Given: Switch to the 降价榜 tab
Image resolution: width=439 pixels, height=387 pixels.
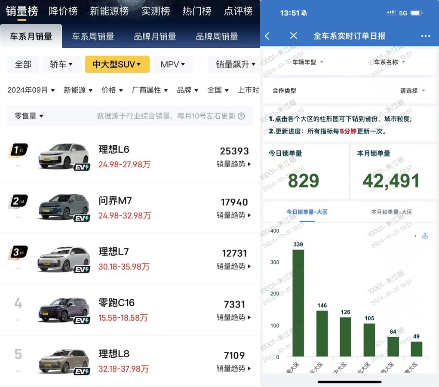Looking at the screenshot, I should 63,11.
